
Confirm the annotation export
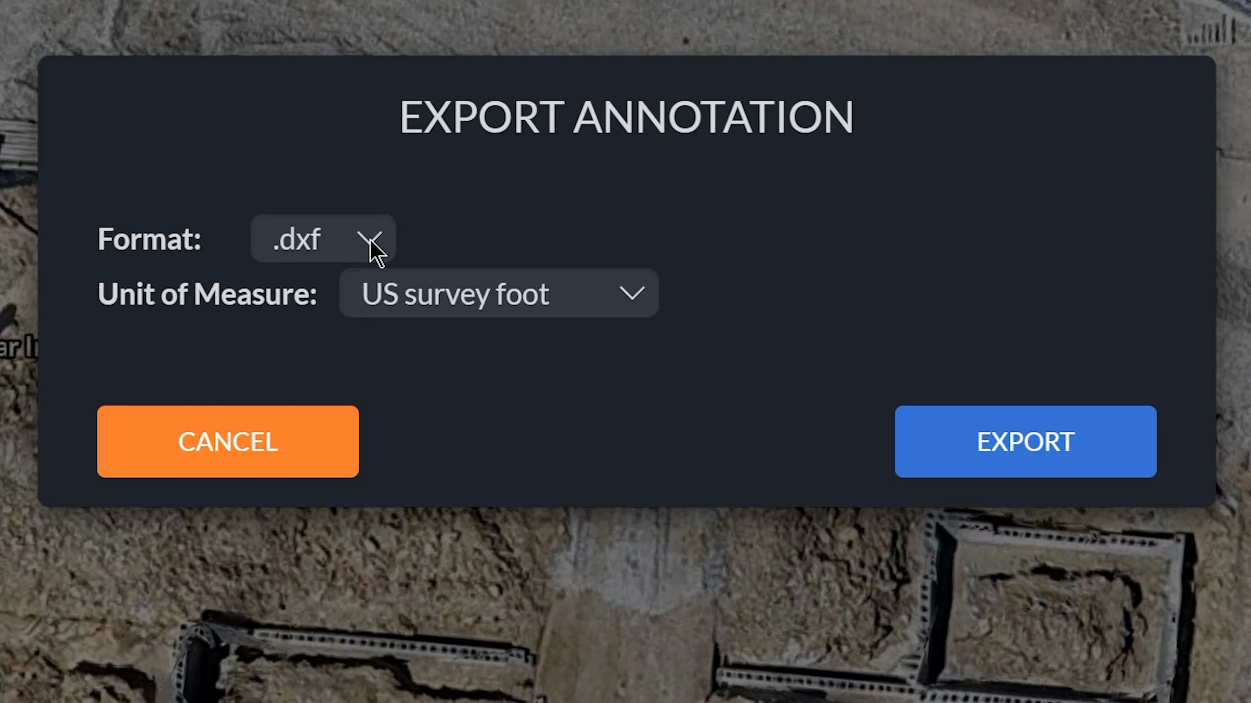(x=1025, y=441)
